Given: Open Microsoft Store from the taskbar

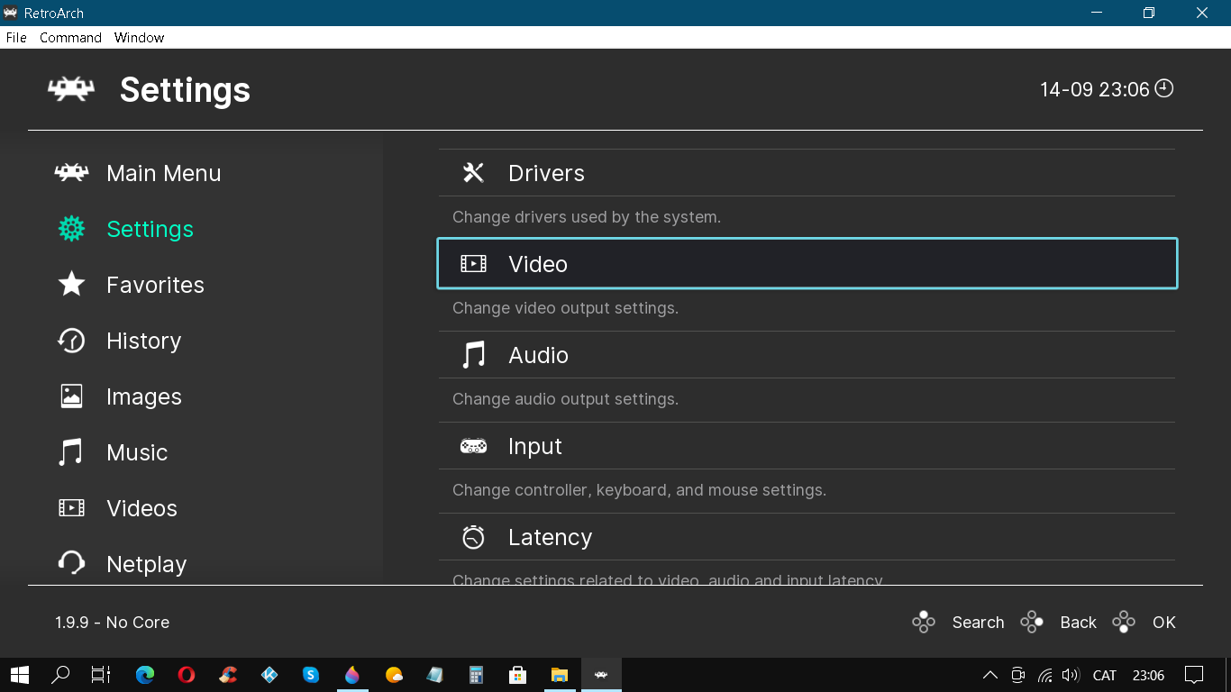Looking at the screenshot, I should pyautogui.click(x=518, y=674).
